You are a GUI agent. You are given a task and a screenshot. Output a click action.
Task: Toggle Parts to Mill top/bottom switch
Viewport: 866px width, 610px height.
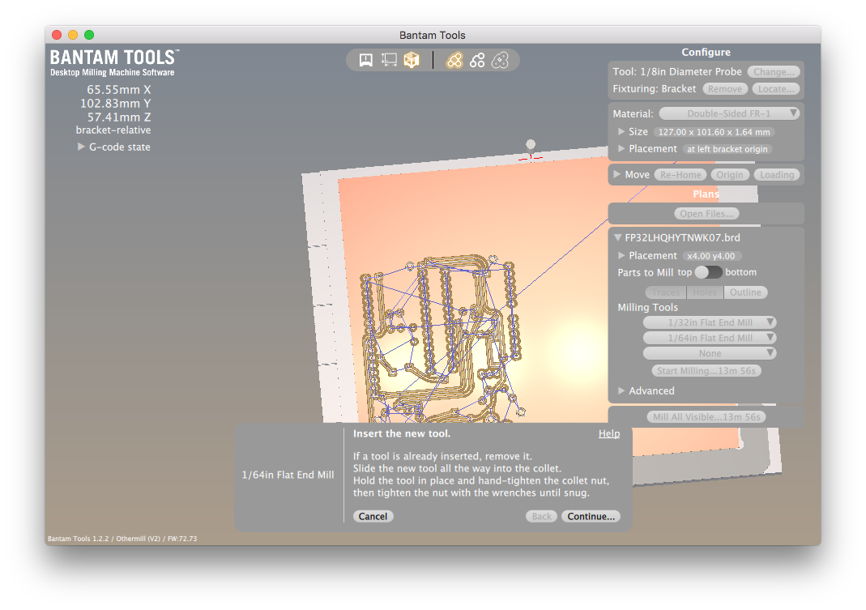pos(708,272)
